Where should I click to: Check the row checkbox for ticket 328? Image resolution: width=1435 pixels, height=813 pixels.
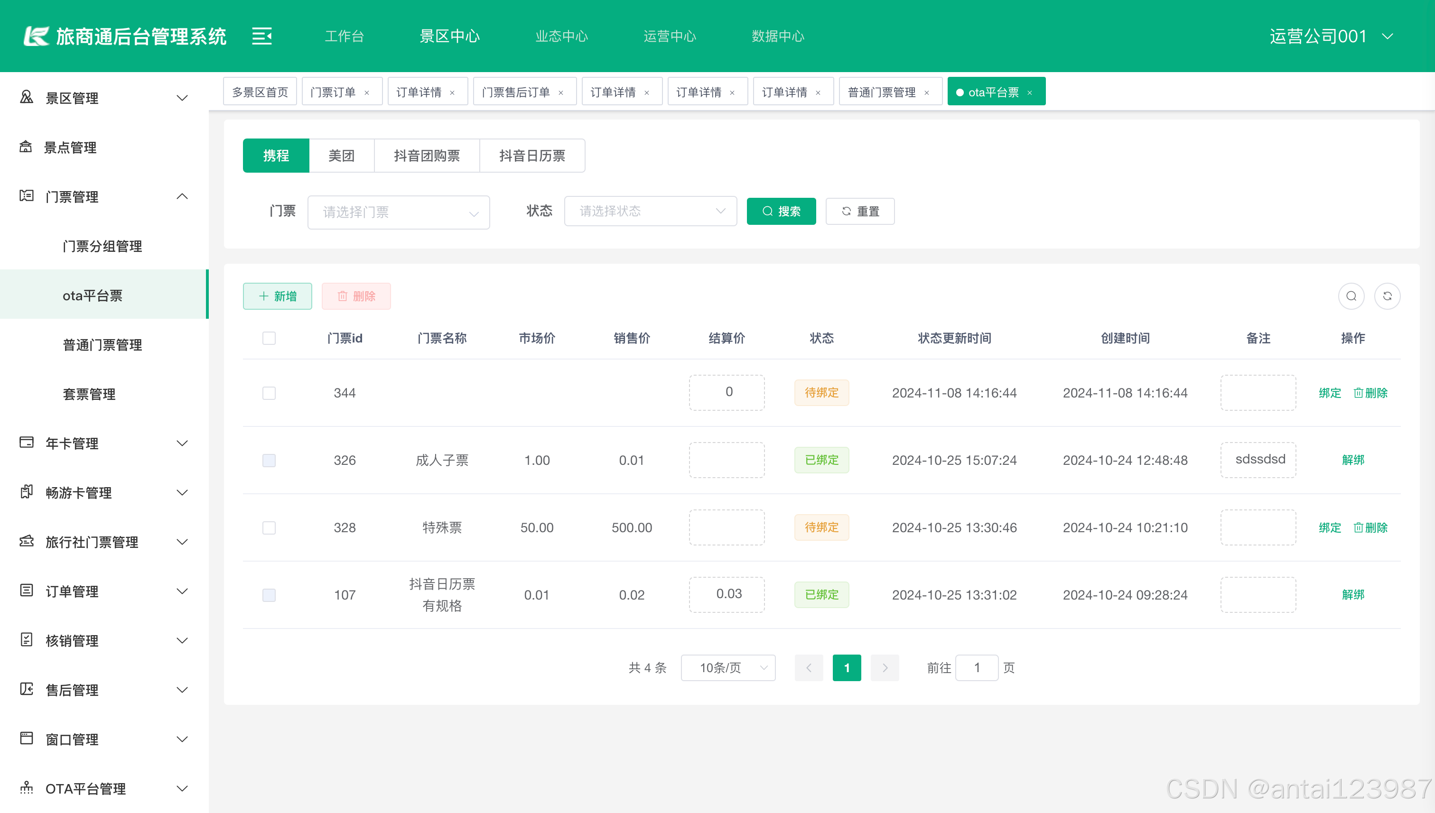(269, 527)
